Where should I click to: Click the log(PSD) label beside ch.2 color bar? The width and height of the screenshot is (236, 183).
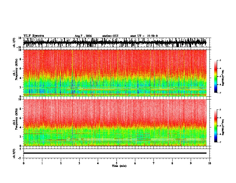tap(223, 127)
